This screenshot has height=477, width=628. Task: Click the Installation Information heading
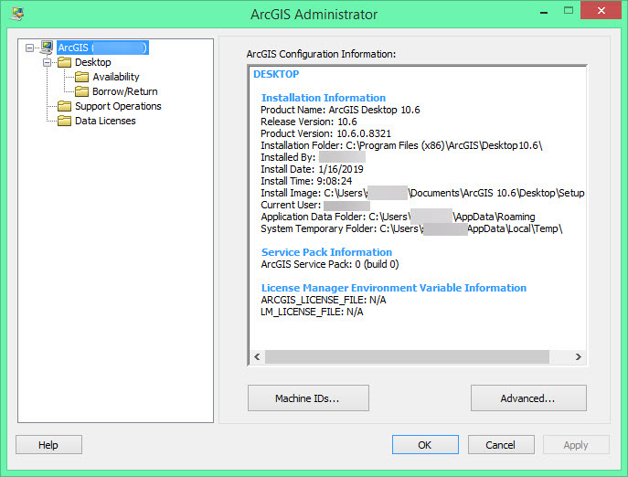(324, 98)
